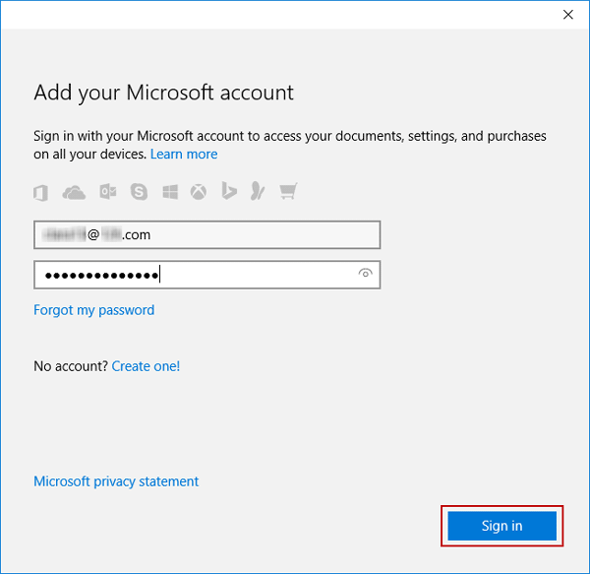Viewport: 590px width, 574px height.
Task: Click the MSN butterfly icon
Action: [258, 191]
